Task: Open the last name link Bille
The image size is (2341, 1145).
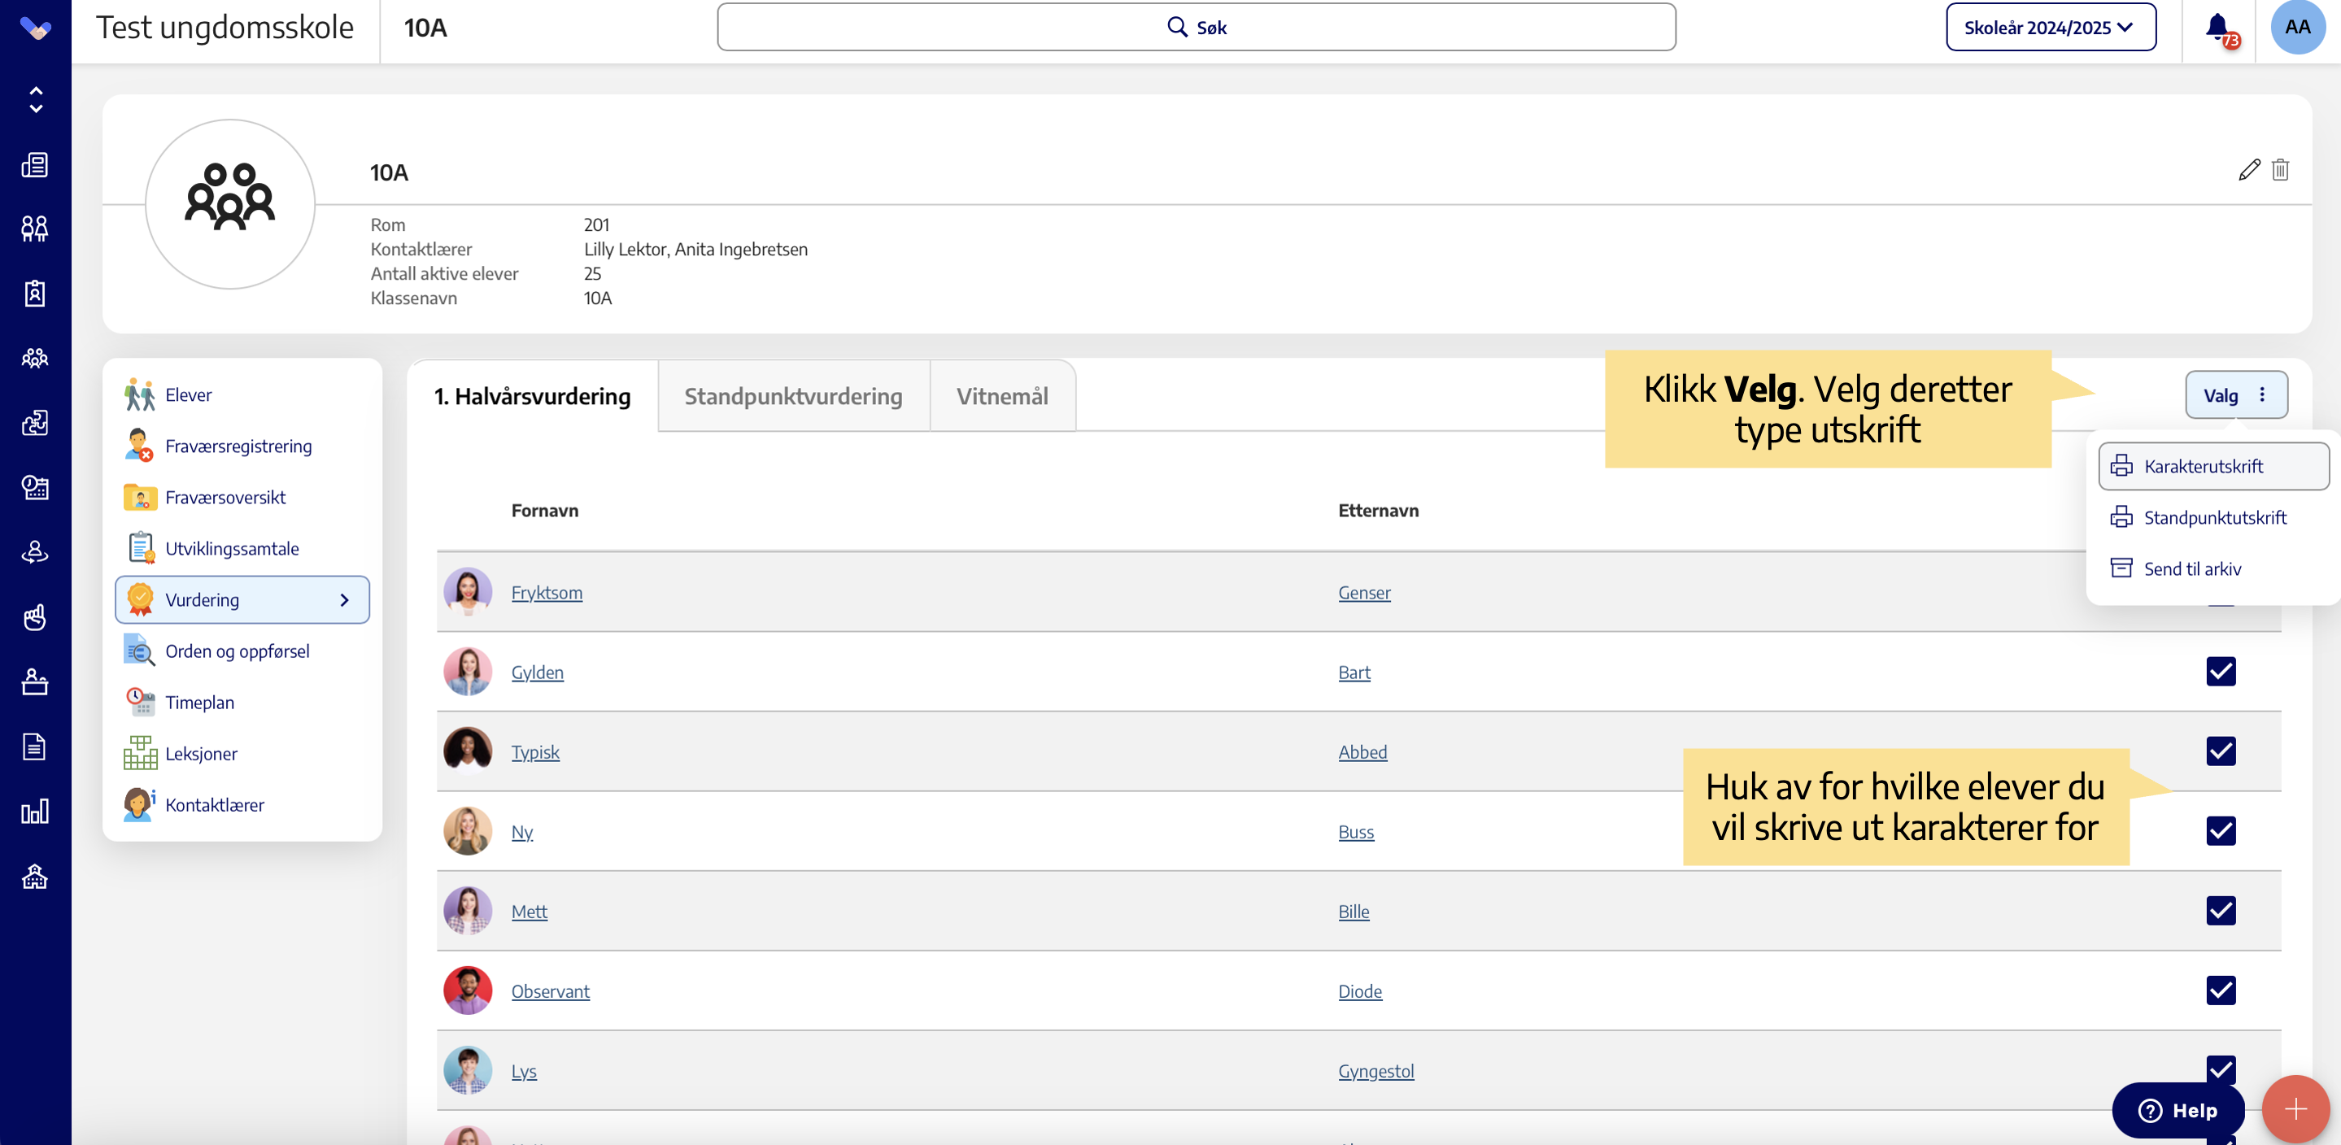Action: point(1354,912)
